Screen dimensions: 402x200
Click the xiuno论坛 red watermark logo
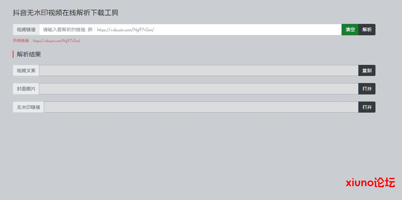(370, 183)
